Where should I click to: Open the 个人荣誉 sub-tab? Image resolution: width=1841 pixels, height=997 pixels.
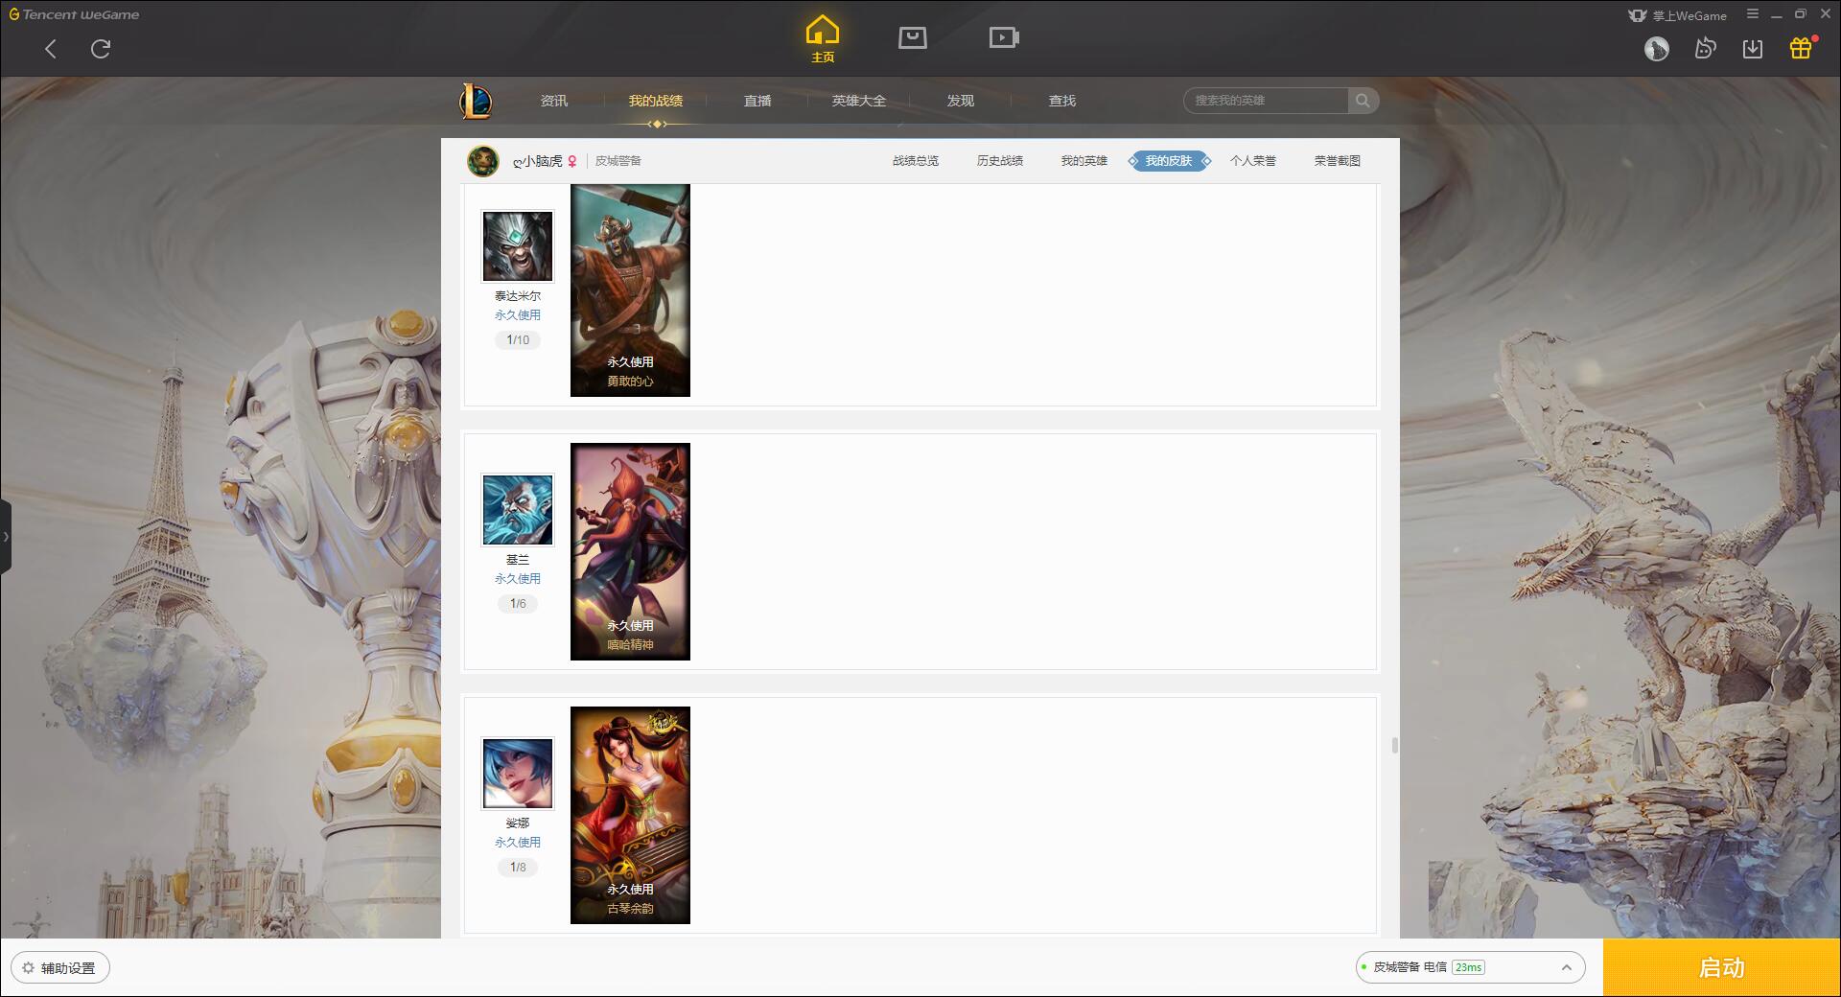(1253, 161)
